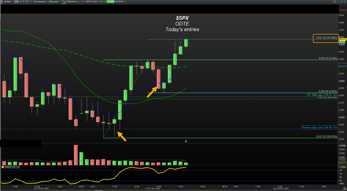Click the red-green sync arrows icon
Screen dimensions: 347x191
click(x=335, y=2)
